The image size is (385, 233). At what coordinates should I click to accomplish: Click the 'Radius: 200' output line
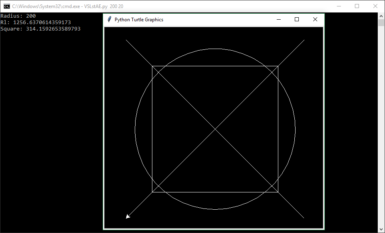pyautogui.click(x=18, y=16)
